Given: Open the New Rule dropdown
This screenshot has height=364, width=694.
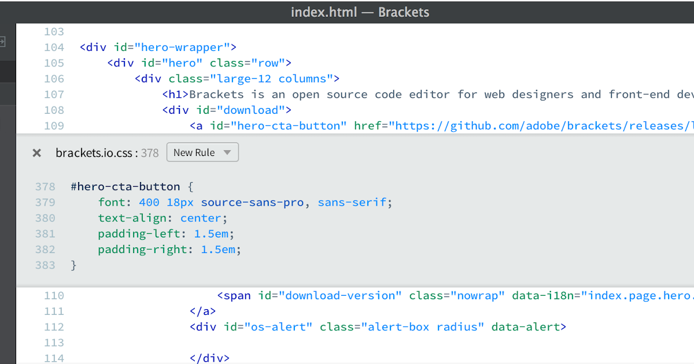Looking at the screenshot, I should coord(202,153).
